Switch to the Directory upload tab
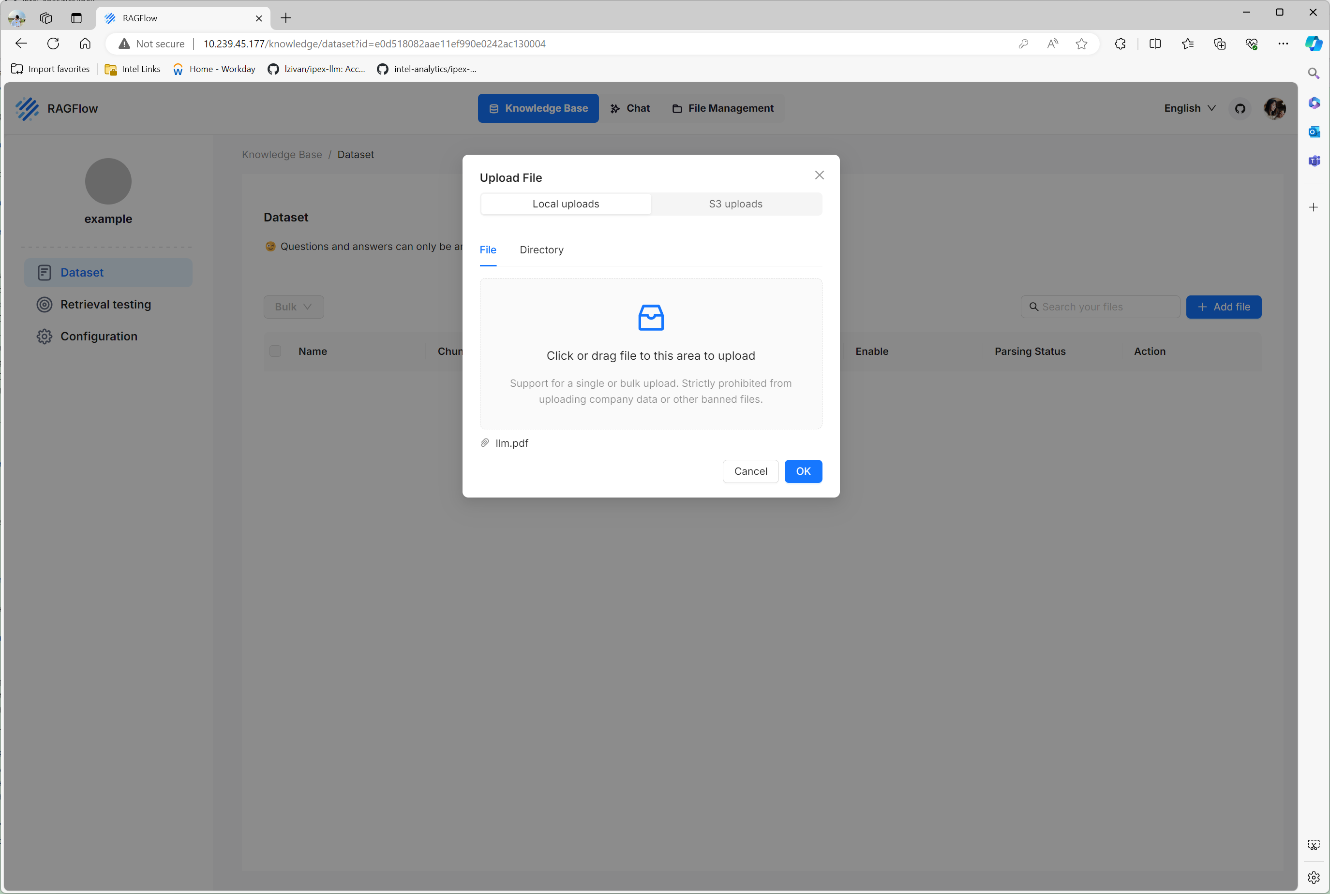Viewport: 1330px width, 894px height. coord(541,250)
